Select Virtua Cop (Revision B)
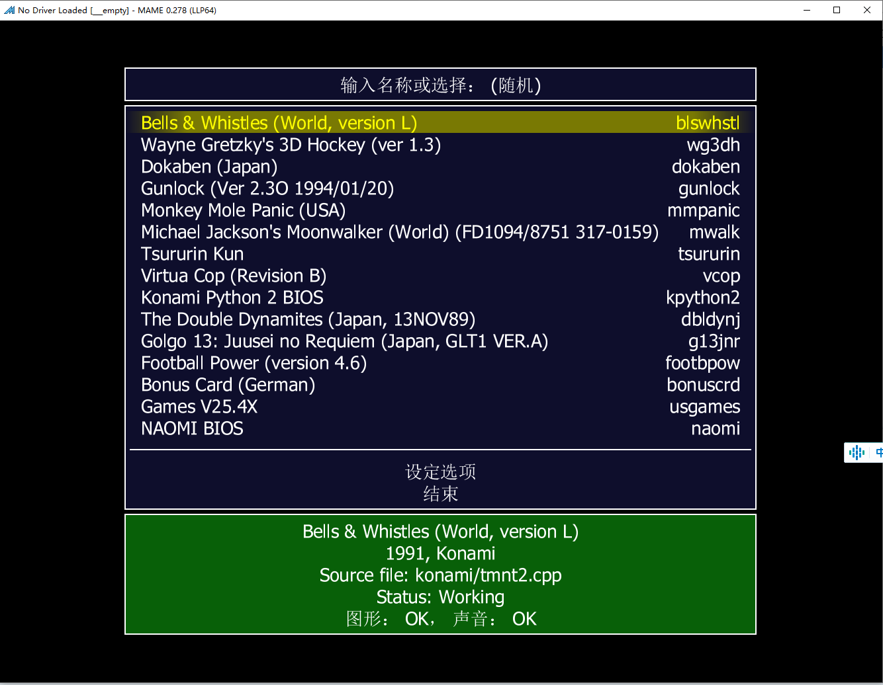This screenshot has height=685, width=883. tap(440, 276)
